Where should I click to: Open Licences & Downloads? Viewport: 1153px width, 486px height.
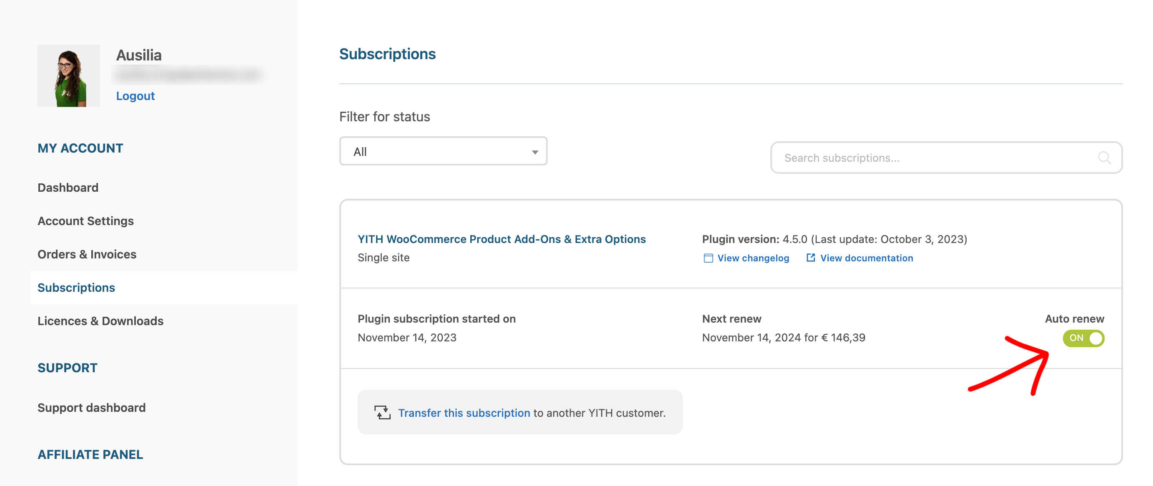click(100, 321)
